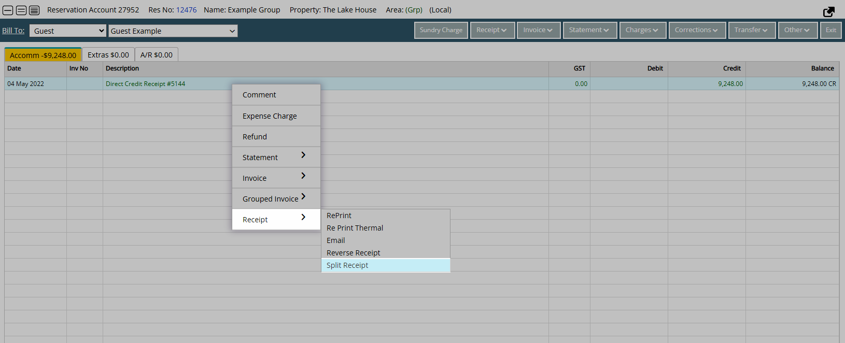Screen dimensions: 845x343
Task: Click the Bill To link
Action: pyautogui.click(x=13, y=31)
